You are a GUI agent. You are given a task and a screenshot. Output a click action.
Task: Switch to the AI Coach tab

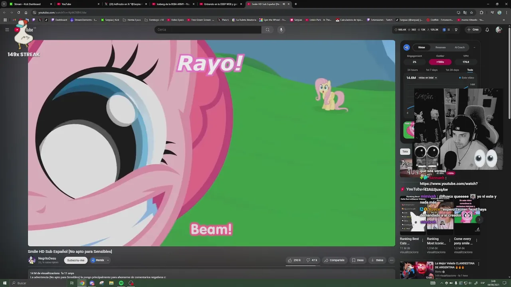pyautogui.click(x=460, y=47)
